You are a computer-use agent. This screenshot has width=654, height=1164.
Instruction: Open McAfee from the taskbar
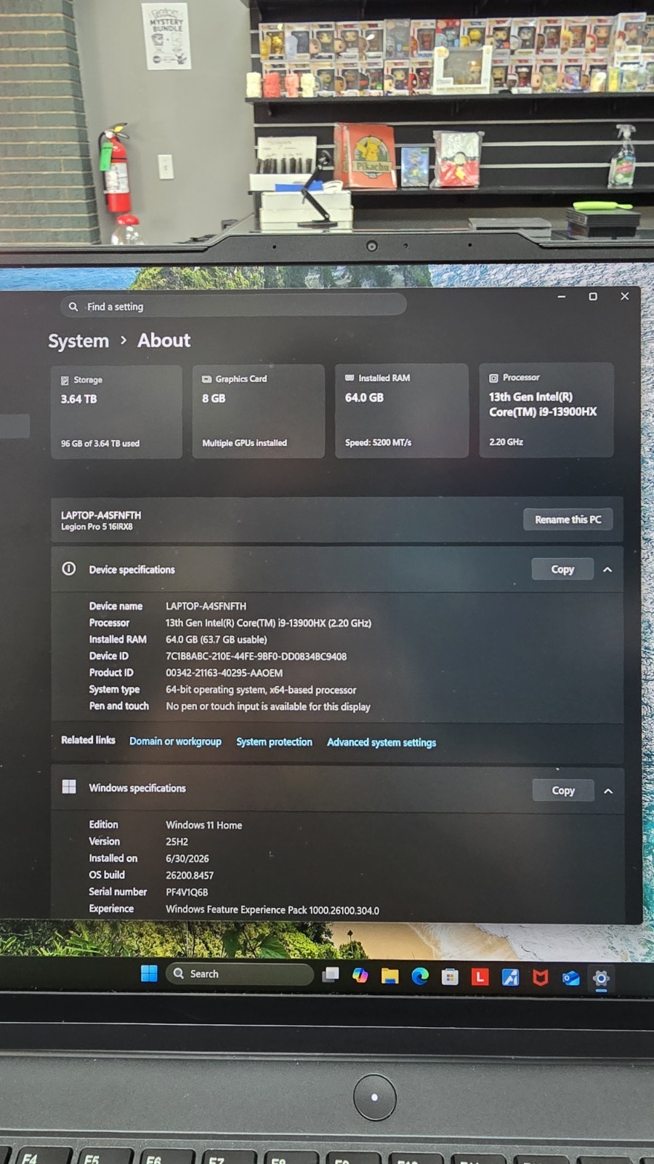click(x=540, y=978)
